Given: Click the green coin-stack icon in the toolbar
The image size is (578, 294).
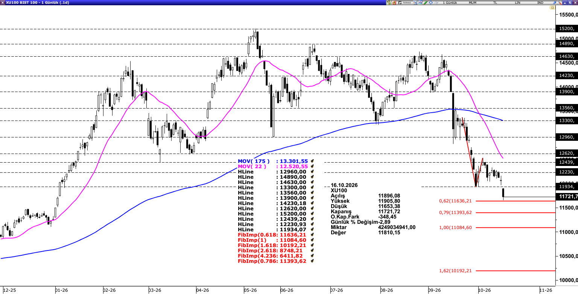Looking at the screenshot, I should tap(389, 3).
